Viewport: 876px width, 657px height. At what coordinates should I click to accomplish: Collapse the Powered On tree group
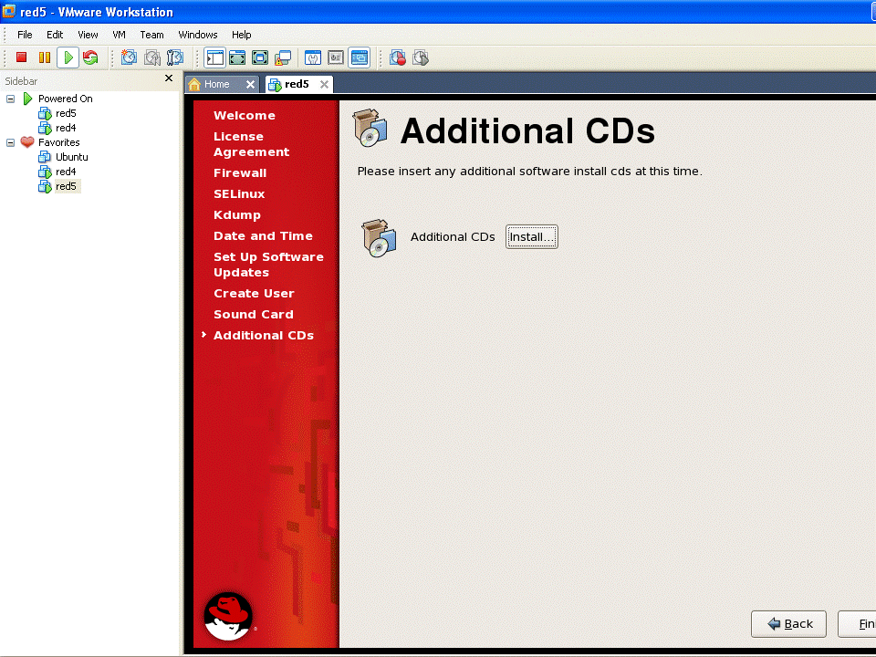[10, 99]
